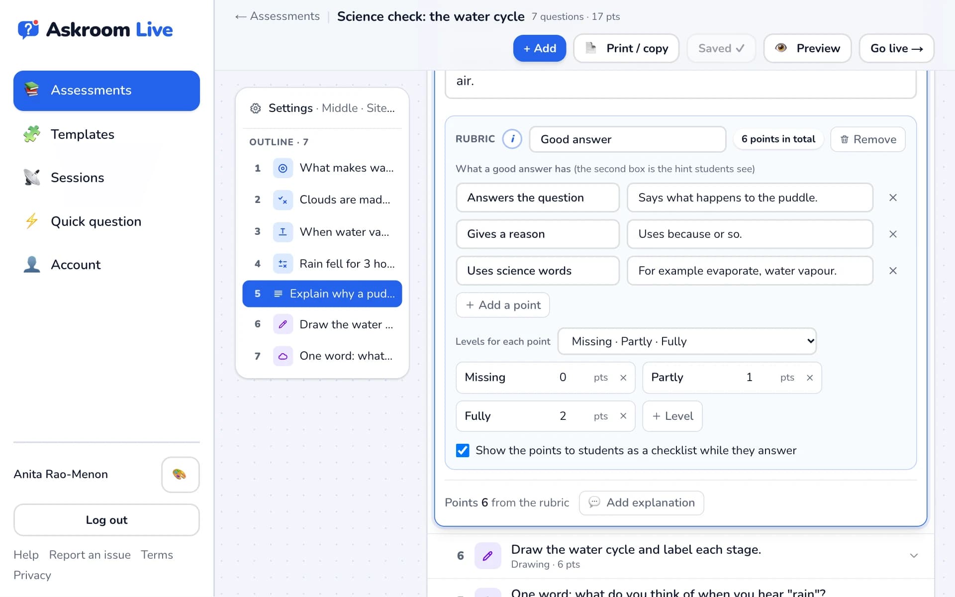This screenshot has width=955, height=597.
Task: Click the Partly level points value field
Action: [750, 378]
